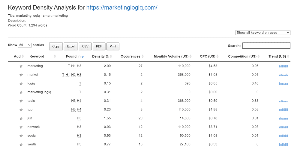300x146 pixels.
Task: View trend chart for 'market' keyword
Action: tap(283, 75)
